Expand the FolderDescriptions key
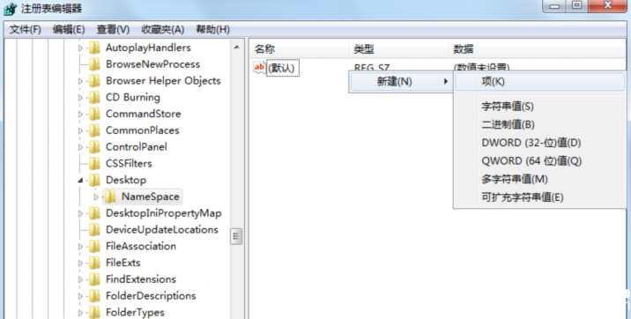The image size is (631, 319). (80, 296)
